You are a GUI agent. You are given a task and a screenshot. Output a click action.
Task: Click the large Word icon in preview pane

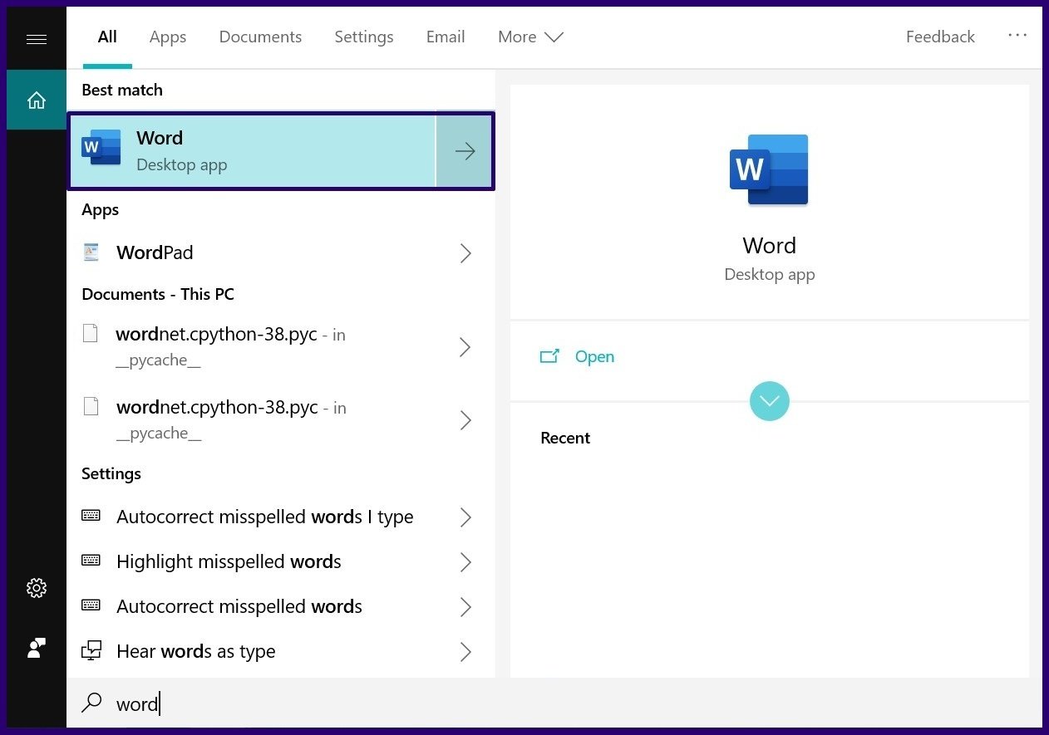click(x=769, y=169)
